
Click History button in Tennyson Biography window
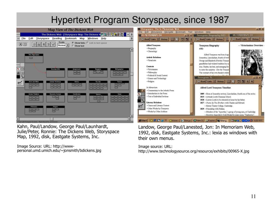219,39
